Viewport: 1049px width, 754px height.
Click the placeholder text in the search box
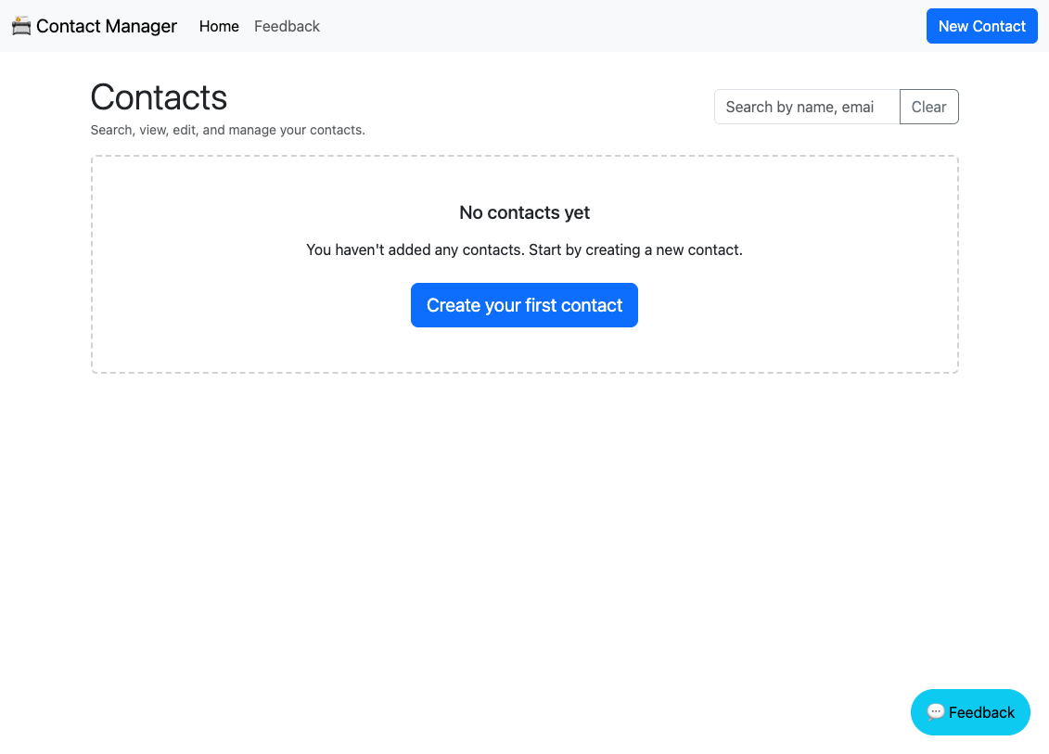[800, 107]
